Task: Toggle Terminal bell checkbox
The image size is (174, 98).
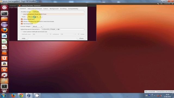Action: 22,24
